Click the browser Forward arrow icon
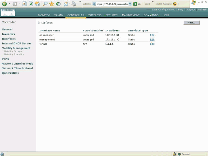Viewport: 208px width, 156px height. point(15,4)
